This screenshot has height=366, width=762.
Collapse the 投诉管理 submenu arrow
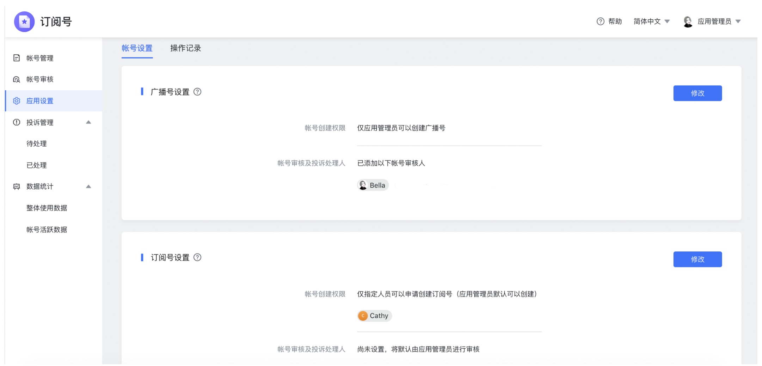click(x=88, y=122)
